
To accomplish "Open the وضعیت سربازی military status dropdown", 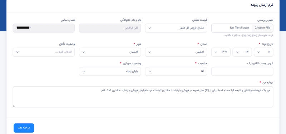I will pyautogui.click(x=110, y=71).
